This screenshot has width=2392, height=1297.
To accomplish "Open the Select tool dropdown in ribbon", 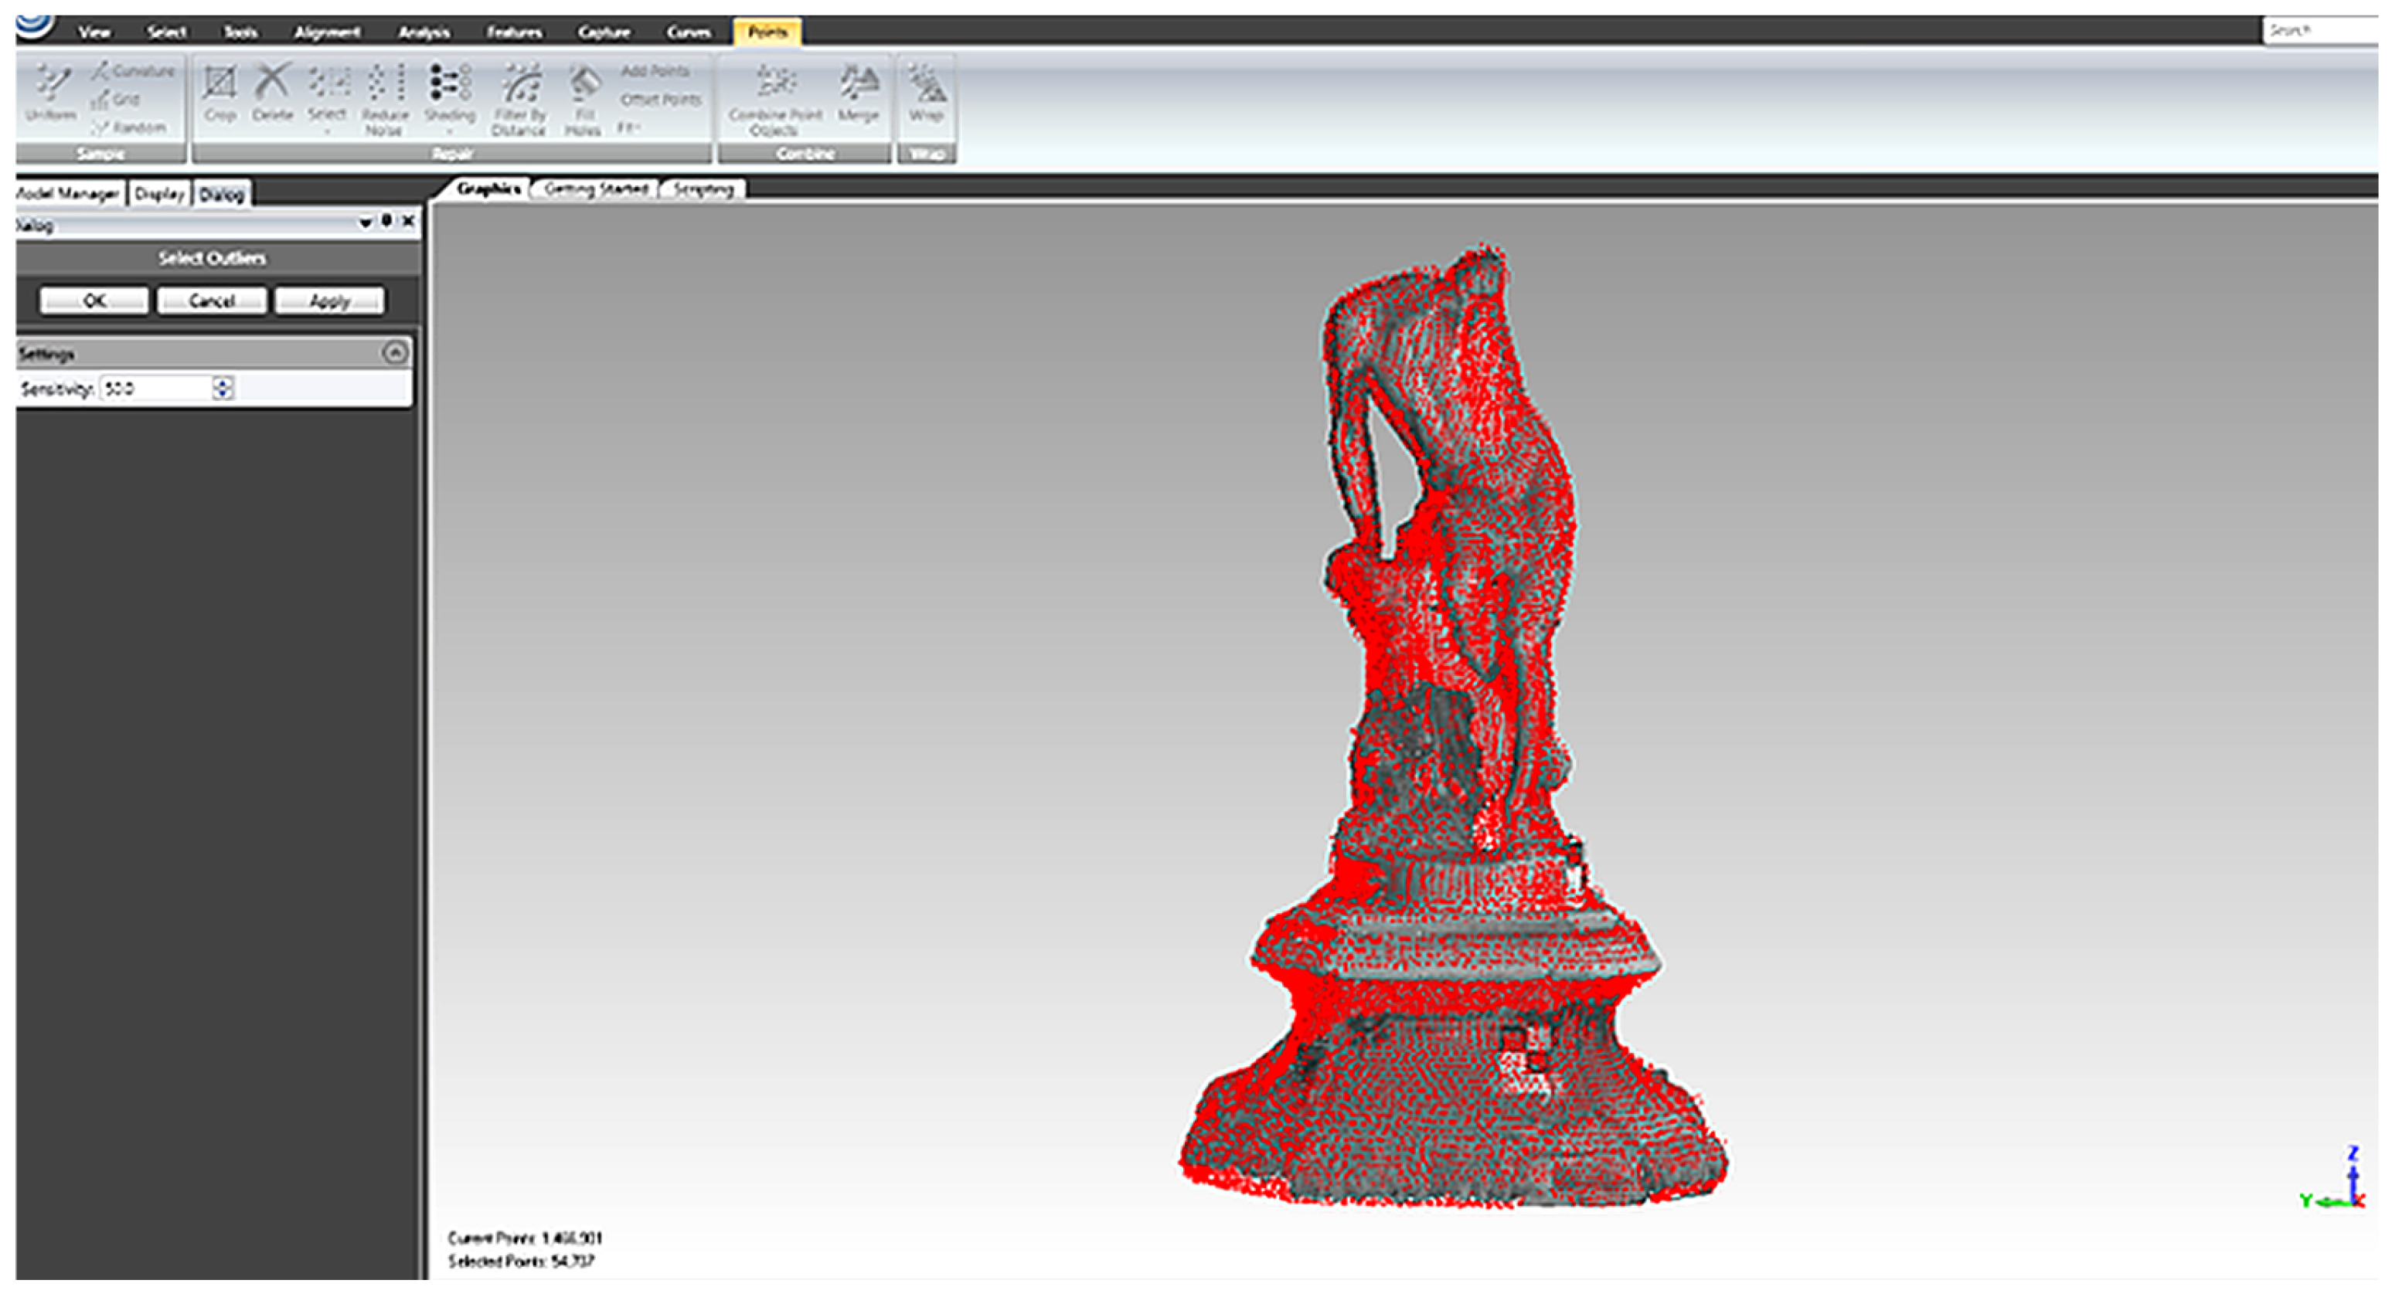I will [327, 130].
